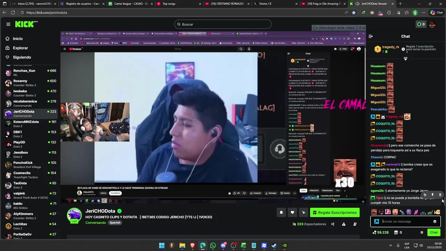Open Steam from the taskbar
The height and width of the screenshot is (251, 446).
(274, 246)
